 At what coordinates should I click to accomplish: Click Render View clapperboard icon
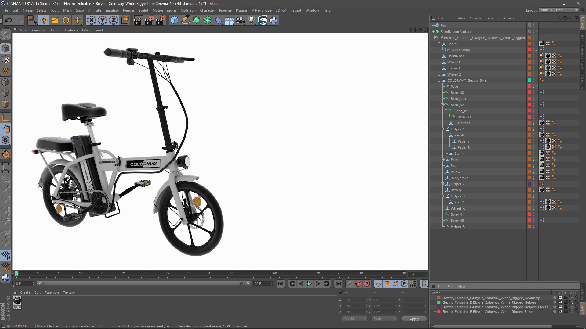coord(138,20)
